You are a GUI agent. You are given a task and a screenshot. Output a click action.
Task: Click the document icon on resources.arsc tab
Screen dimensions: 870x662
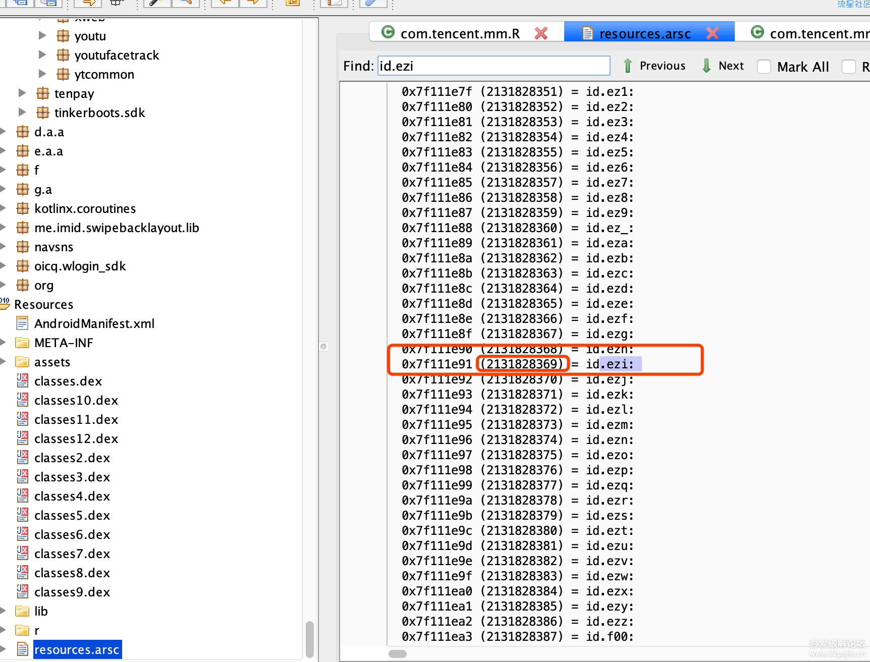tap(587, 33)
